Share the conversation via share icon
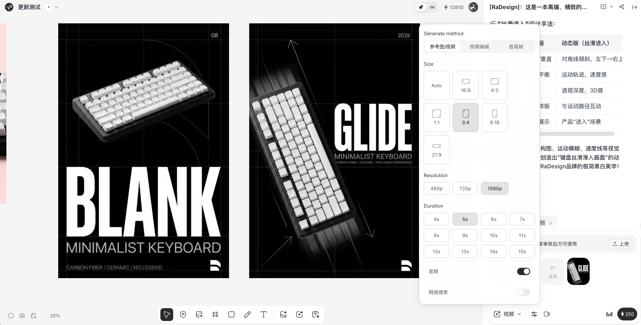The height and width of the screenshot is (325, 641). [x=622, y=7]
